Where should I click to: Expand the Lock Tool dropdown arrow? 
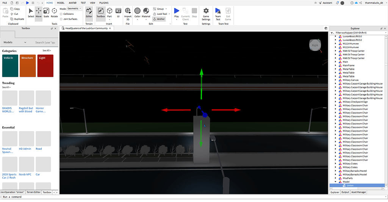(169, 14)
